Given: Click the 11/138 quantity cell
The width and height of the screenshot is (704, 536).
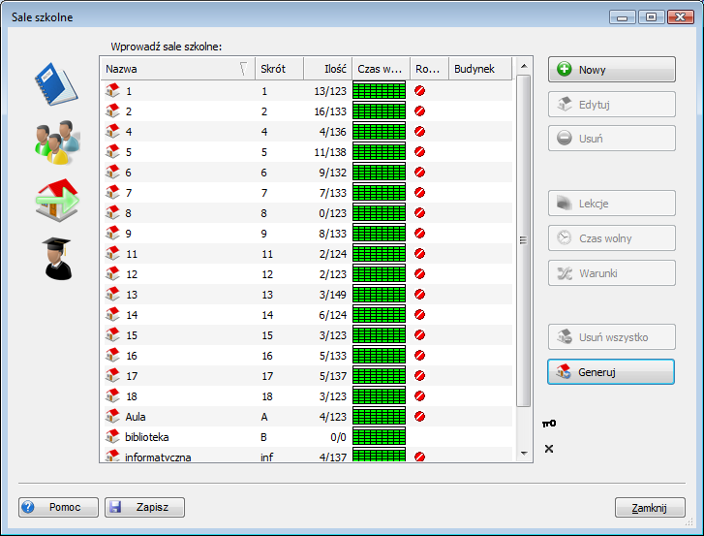Looking at the screenshot, I should (x=330, y=152).
